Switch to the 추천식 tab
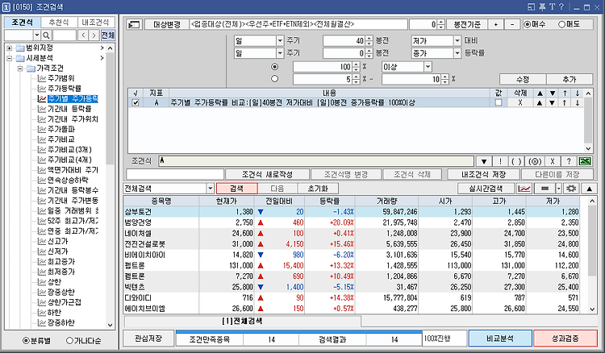Screen dimensions: 605x353 [x=59, y=23]
